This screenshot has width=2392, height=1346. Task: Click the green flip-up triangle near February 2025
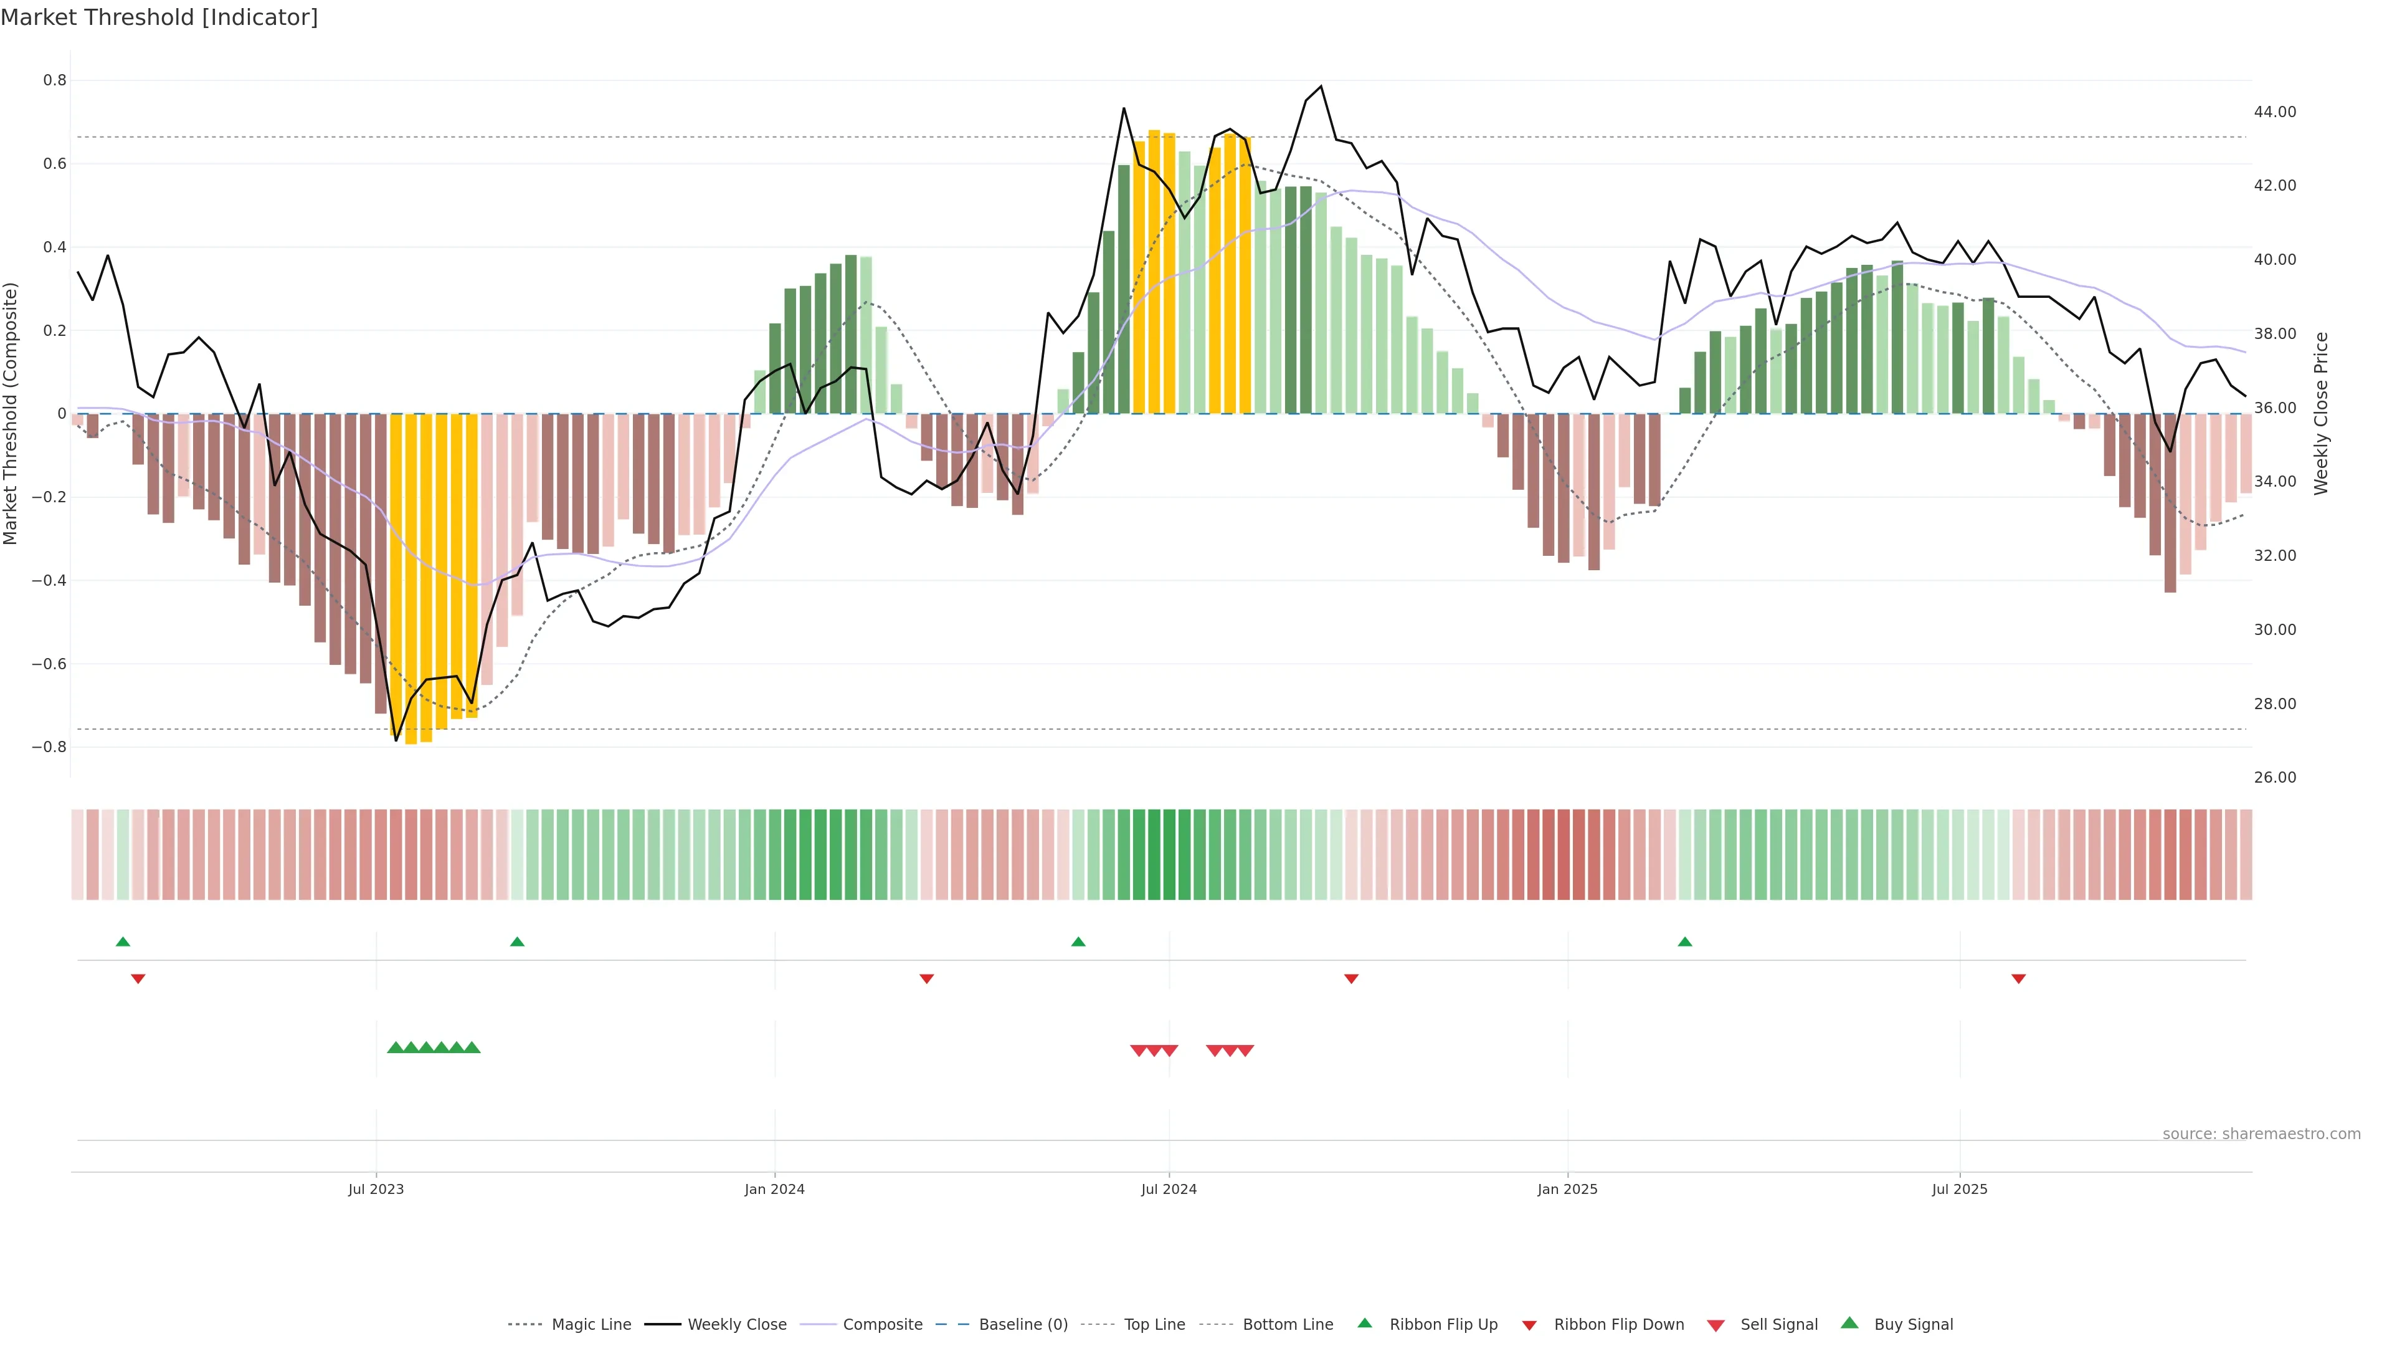pyautogui.click(x=1684, y=942)
